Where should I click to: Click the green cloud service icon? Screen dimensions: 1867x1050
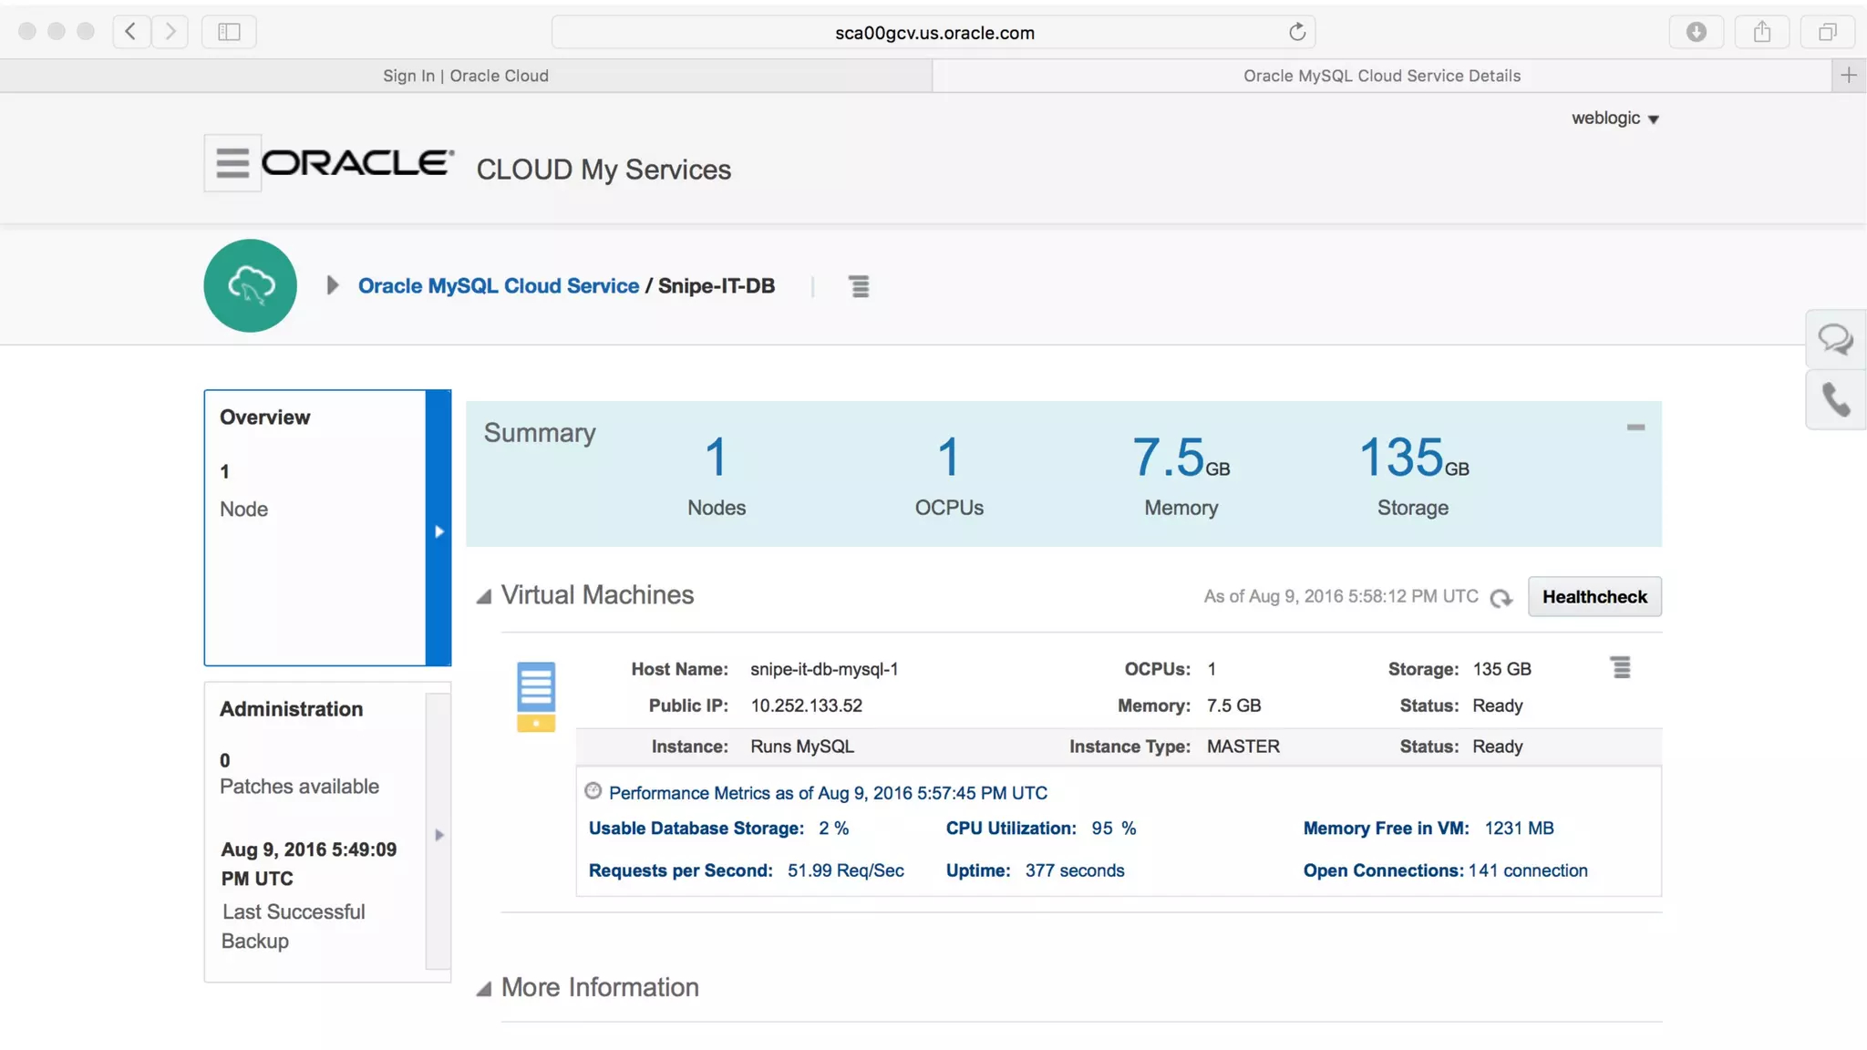(251, 285)
